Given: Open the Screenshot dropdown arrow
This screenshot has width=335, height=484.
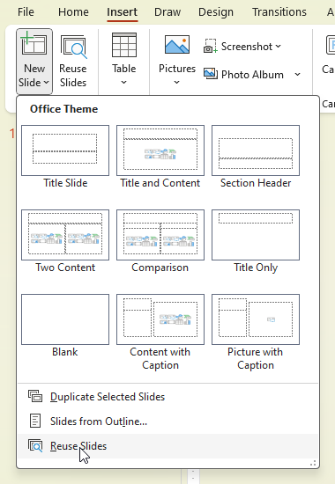Looking at the screenshot, I should (278, 47).
